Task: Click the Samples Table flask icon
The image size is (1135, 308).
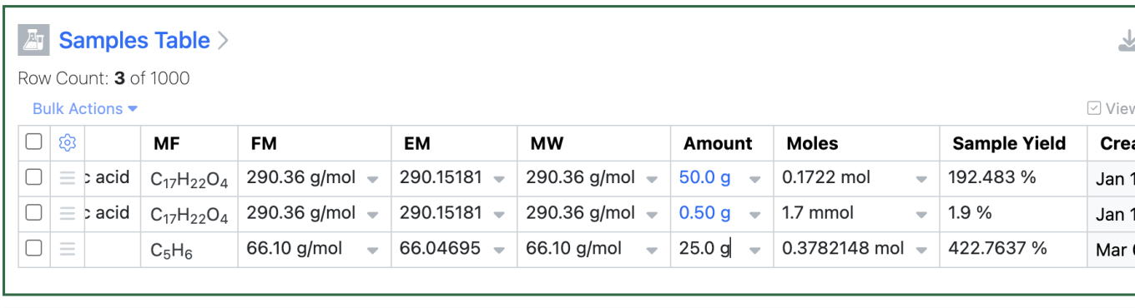Action: (34, 40)
